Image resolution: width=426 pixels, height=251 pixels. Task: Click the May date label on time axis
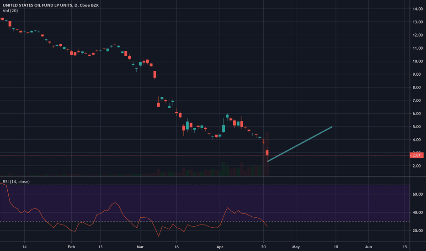click(x=296, y=247)
